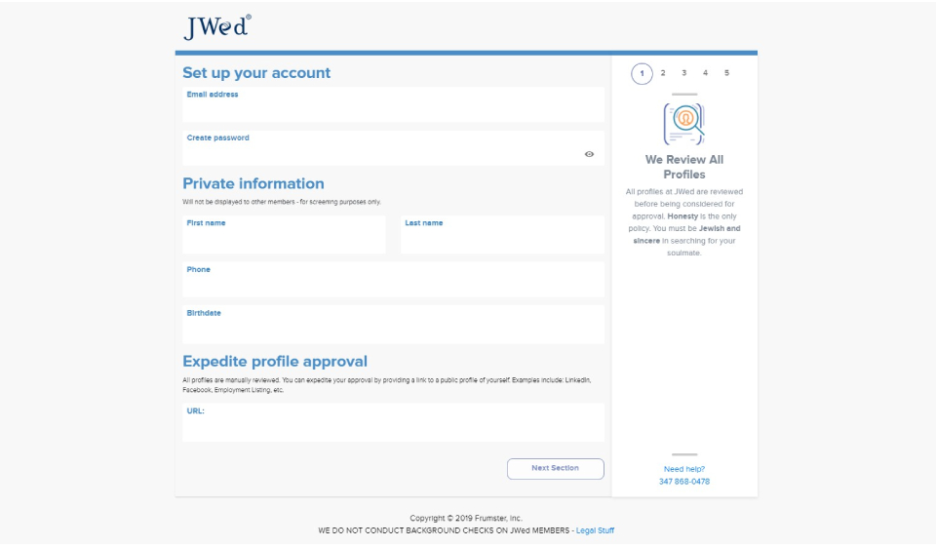Click the JWed logo
The width and height of the screenshot is (936, 547).
(x=217, y=26)
